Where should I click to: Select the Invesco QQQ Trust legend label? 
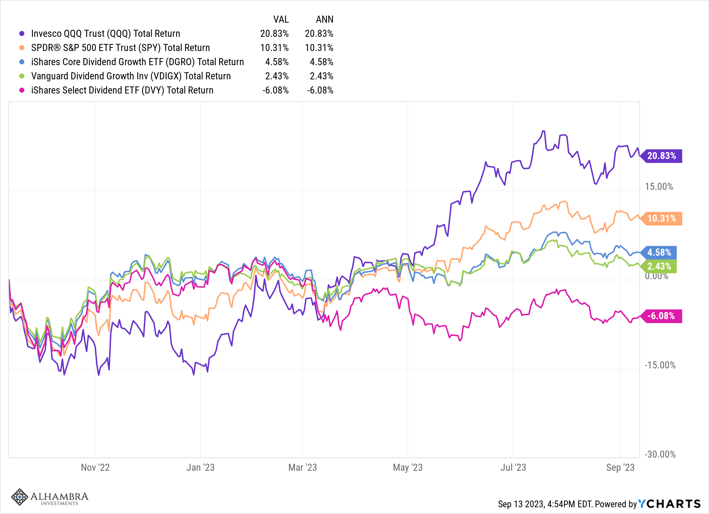point(106,34)
